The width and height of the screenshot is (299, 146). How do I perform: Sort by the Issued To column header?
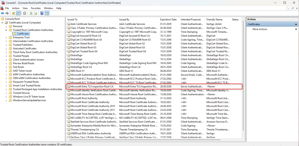click(92, 20)
